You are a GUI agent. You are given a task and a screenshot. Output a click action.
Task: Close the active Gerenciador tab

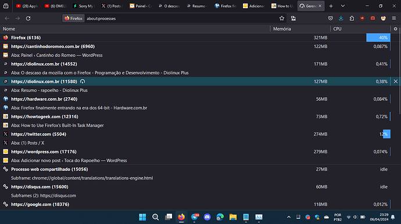tap(320, 6)
